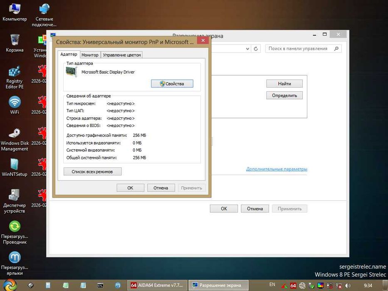The height and width of the screenshot is (291, 388).
Task: Click the colorful monitor tray icon
Action: 321,286
